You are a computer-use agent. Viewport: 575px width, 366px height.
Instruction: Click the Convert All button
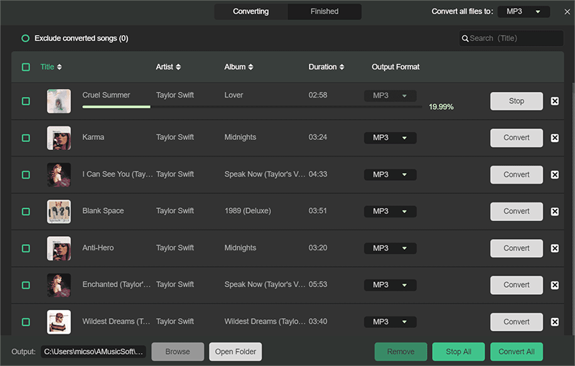click(516, 352)
